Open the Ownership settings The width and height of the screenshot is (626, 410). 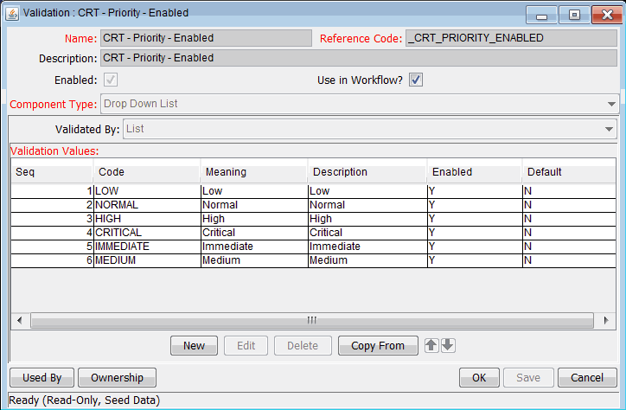117,378
